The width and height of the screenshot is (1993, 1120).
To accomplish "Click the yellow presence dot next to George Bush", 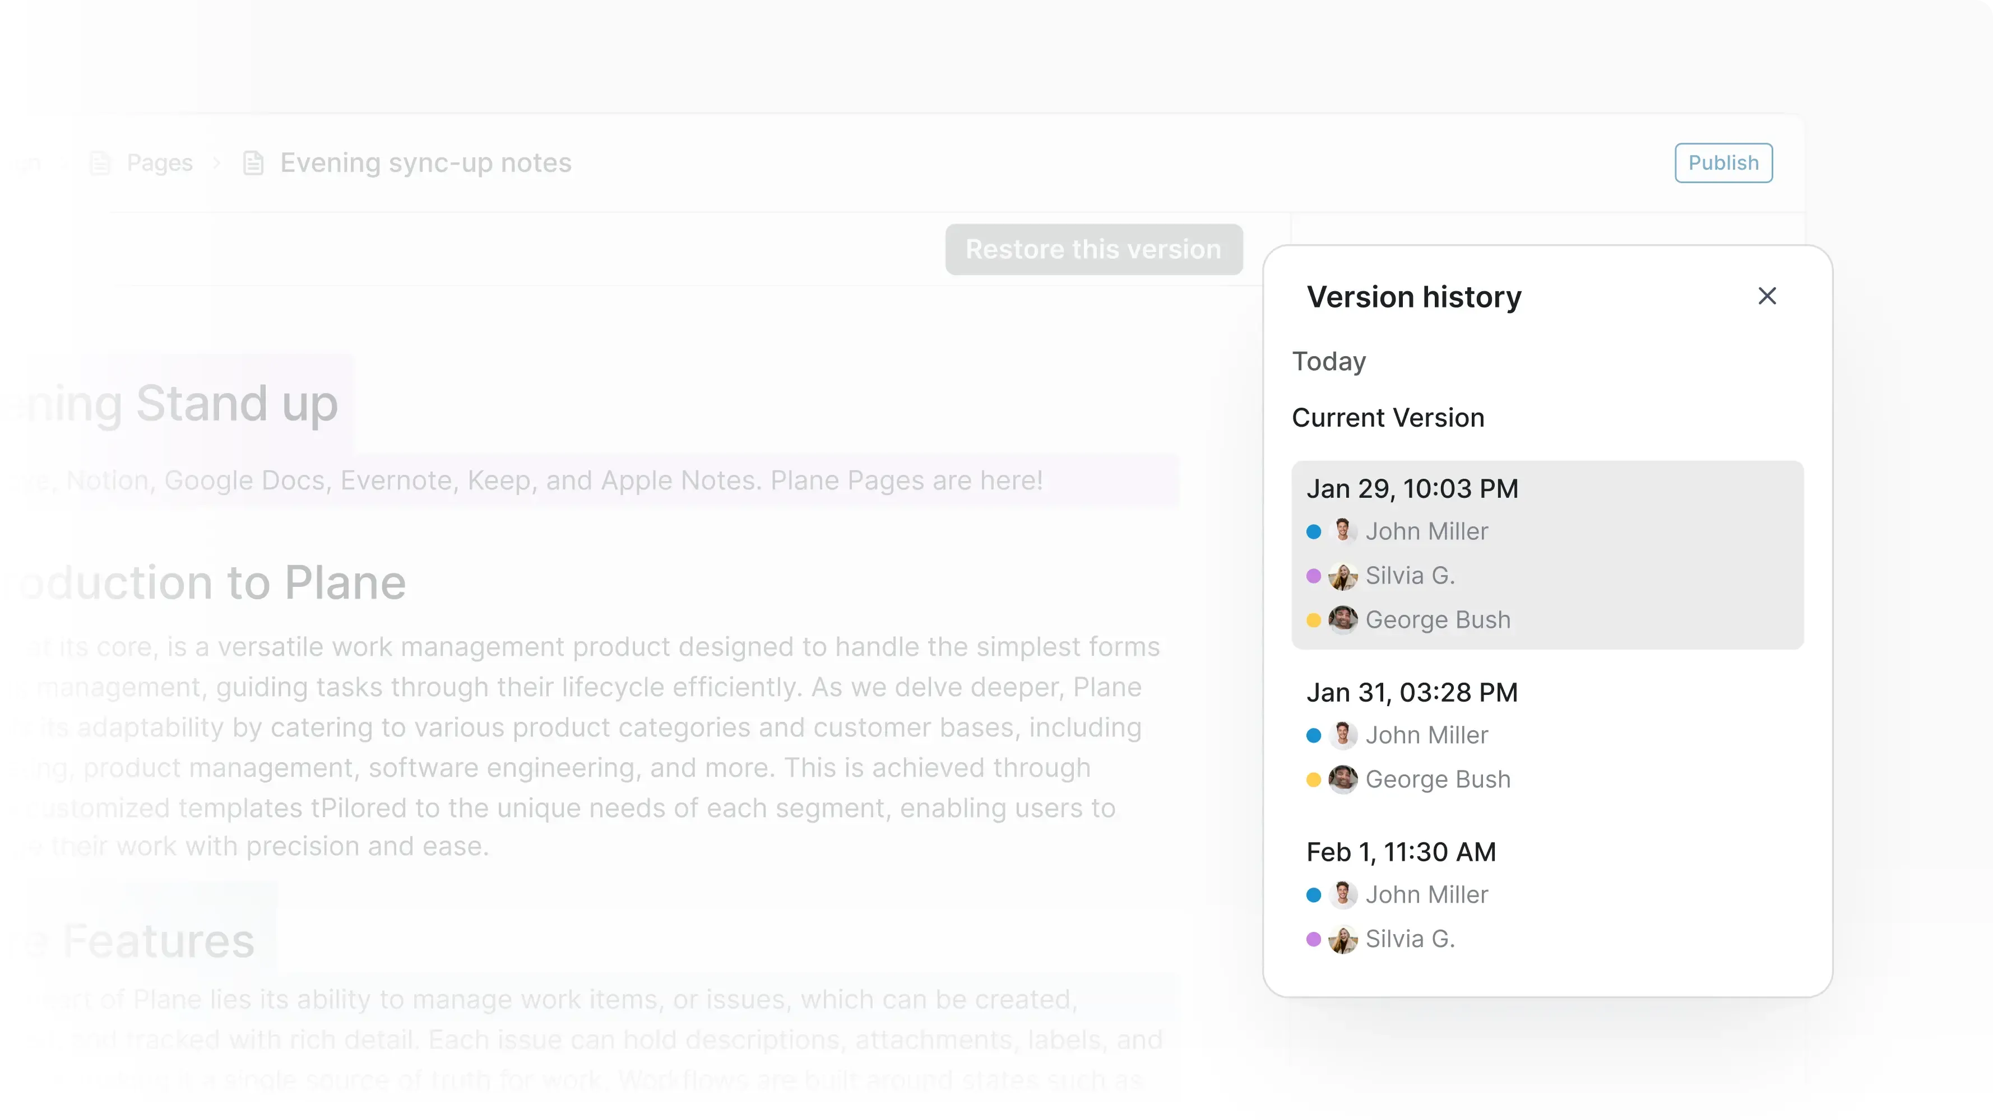I will click(x=1313, y=619).
